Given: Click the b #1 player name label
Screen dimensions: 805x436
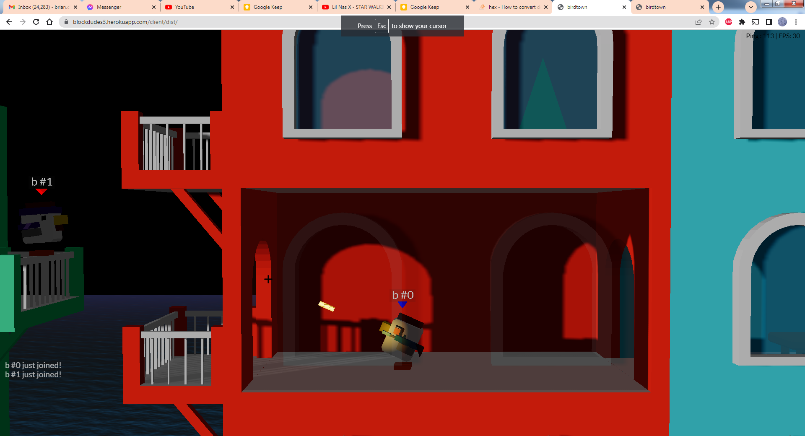Looking at the screenshot, I should pos(42,182).
